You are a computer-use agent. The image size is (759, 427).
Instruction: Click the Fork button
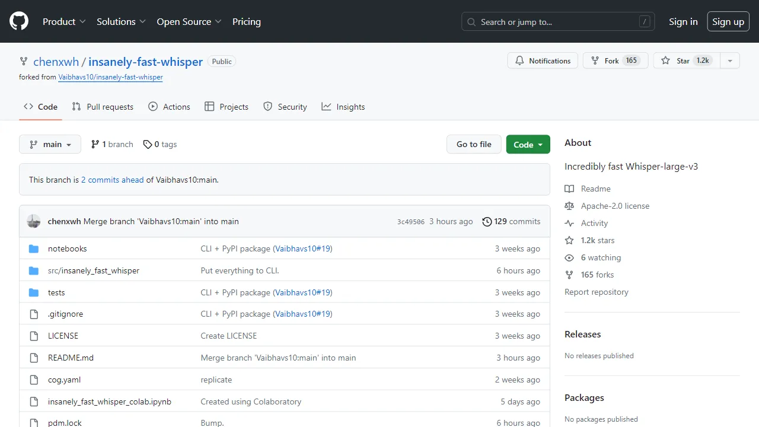(x=616, y=60)
